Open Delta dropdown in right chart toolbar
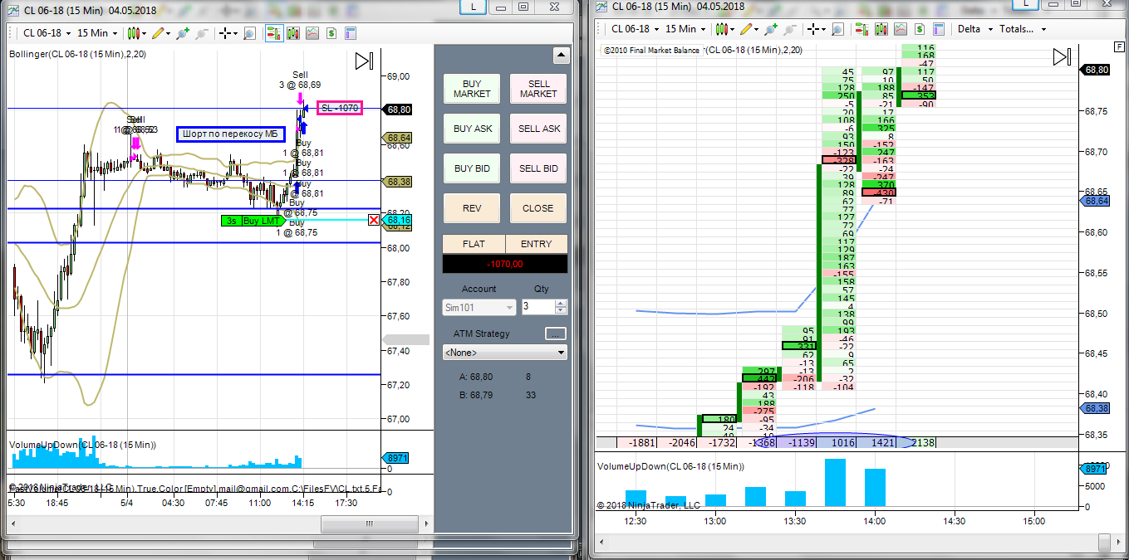1129x560 pixels. (974, 29)
